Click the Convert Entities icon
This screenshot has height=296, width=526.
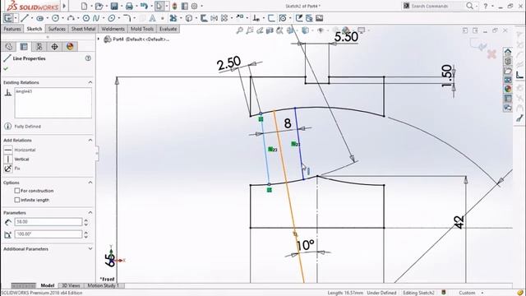[x=189, y=18]
